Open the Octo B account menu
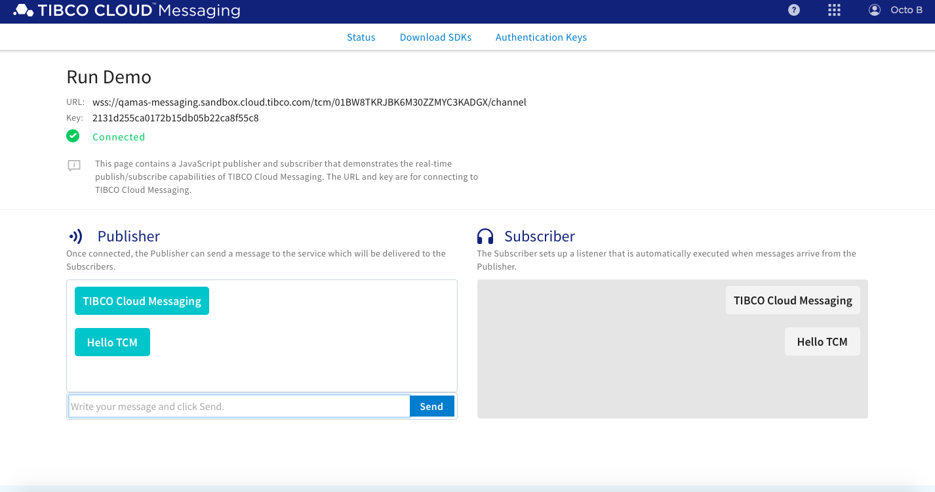Viewport: 935px width, 492px height. tap(906, 10)
